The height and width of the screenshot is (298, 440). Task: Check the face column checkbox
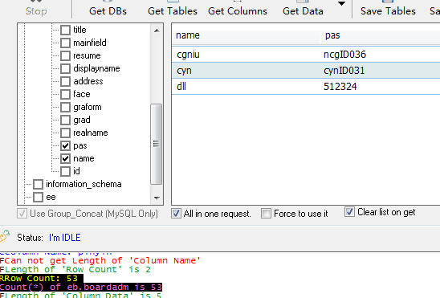[65, 94]
